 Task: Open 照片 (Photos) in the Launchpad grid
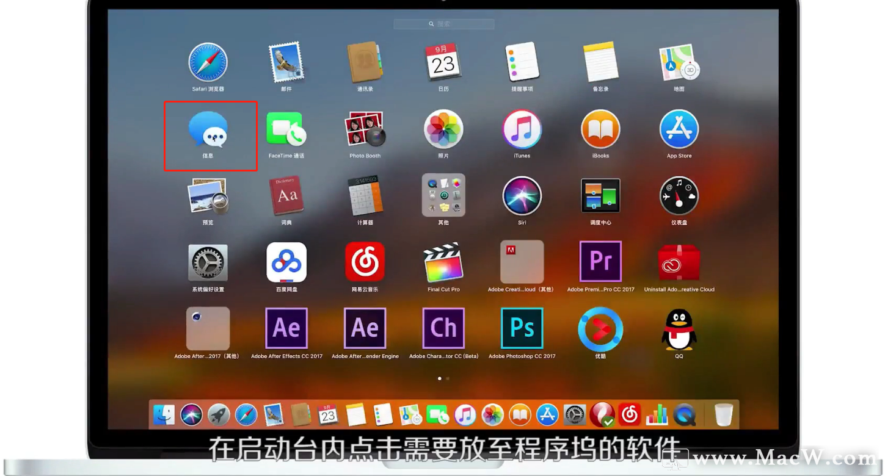click(443, 129)
